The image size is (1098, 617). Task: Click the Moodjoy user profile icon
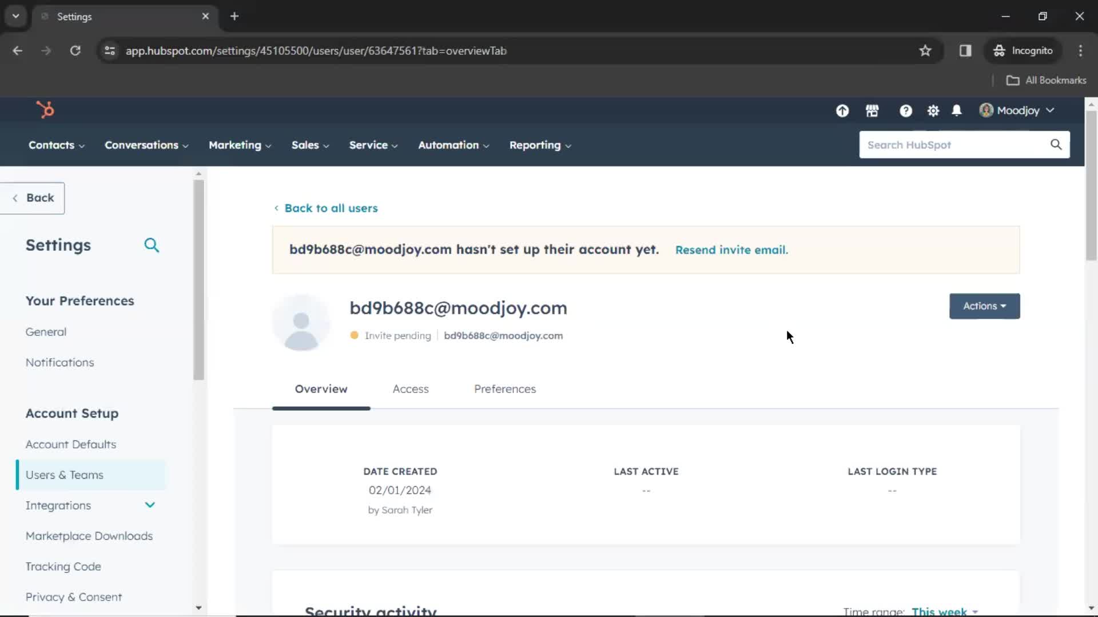(x=986, y=111)
